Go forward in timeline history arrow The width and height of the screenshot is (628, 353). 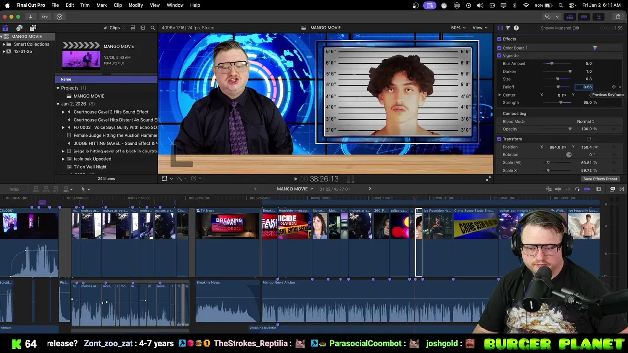pos(370,189)
